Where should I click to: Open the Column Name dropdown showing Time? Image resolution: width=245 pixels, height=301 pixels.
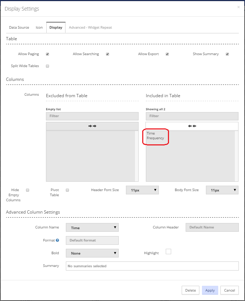tap(92, 227)
